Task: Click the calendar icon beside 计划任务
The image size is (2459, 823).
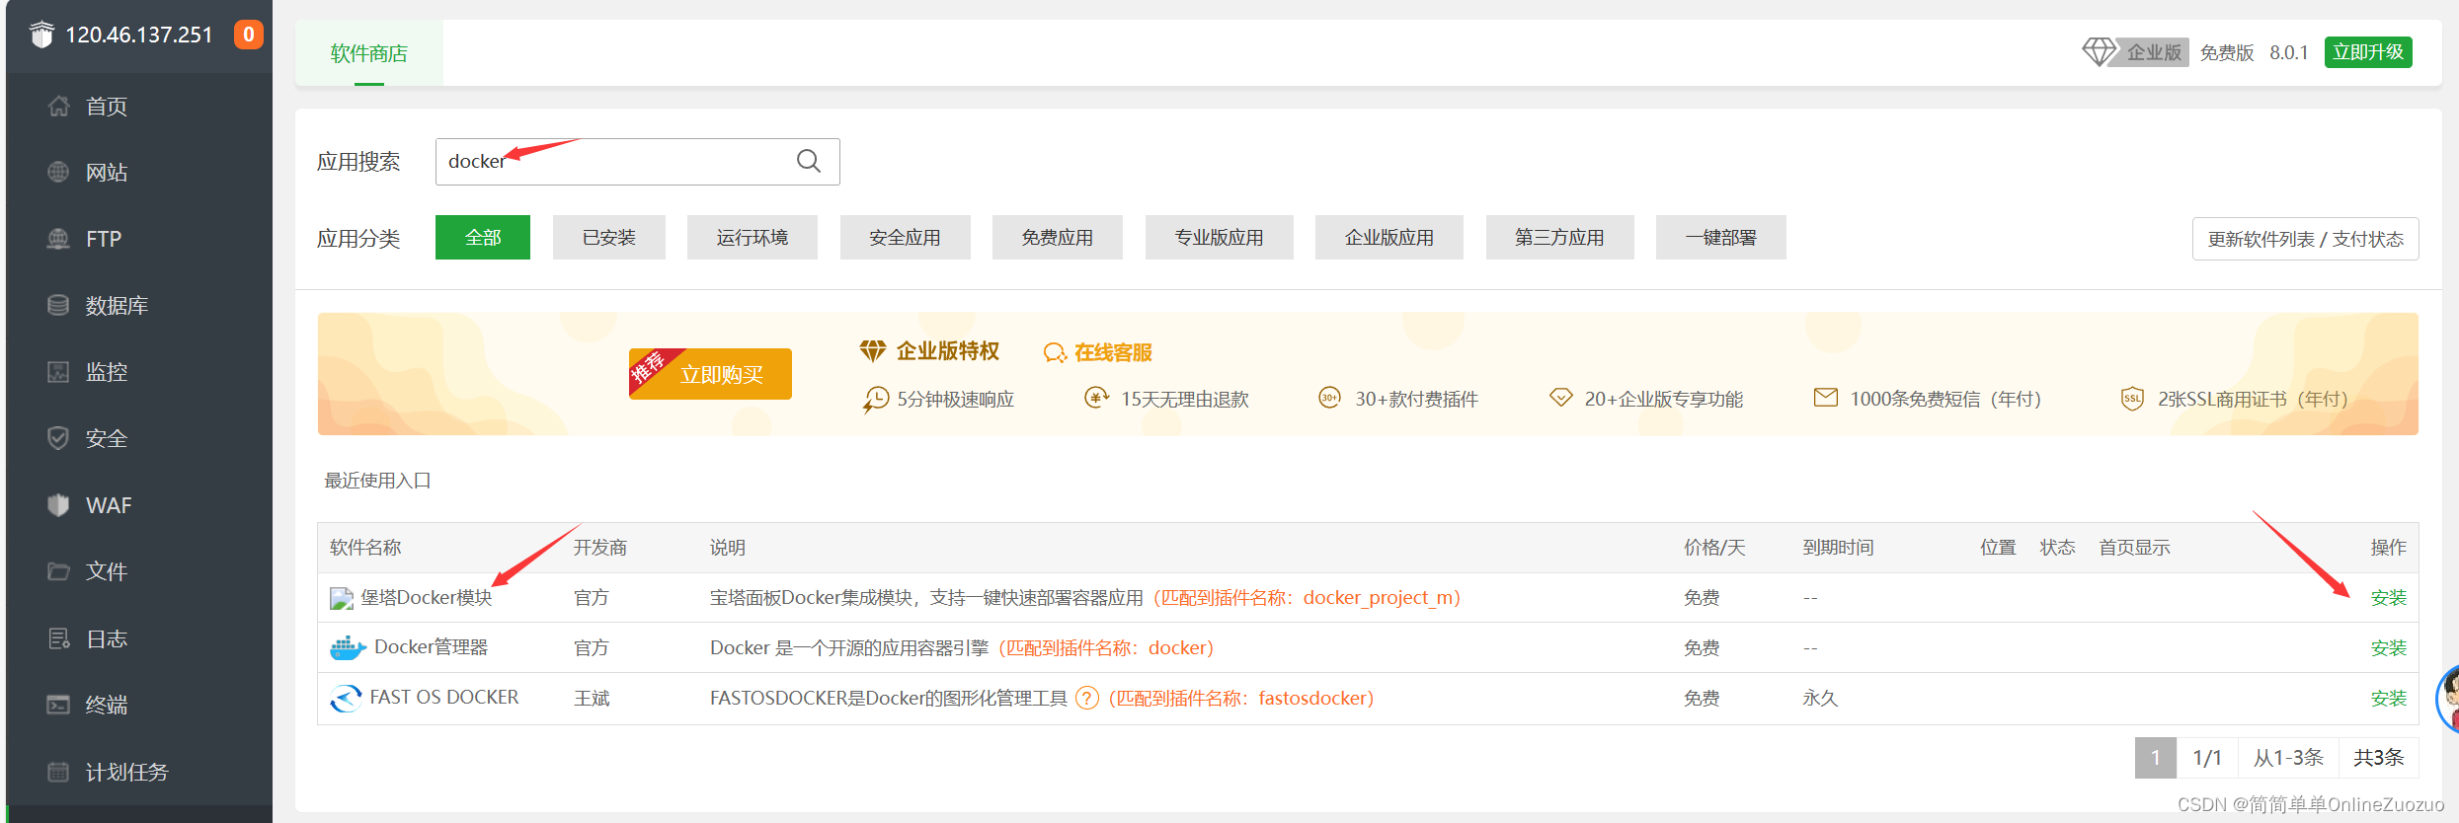Action: tap(58, 771)
